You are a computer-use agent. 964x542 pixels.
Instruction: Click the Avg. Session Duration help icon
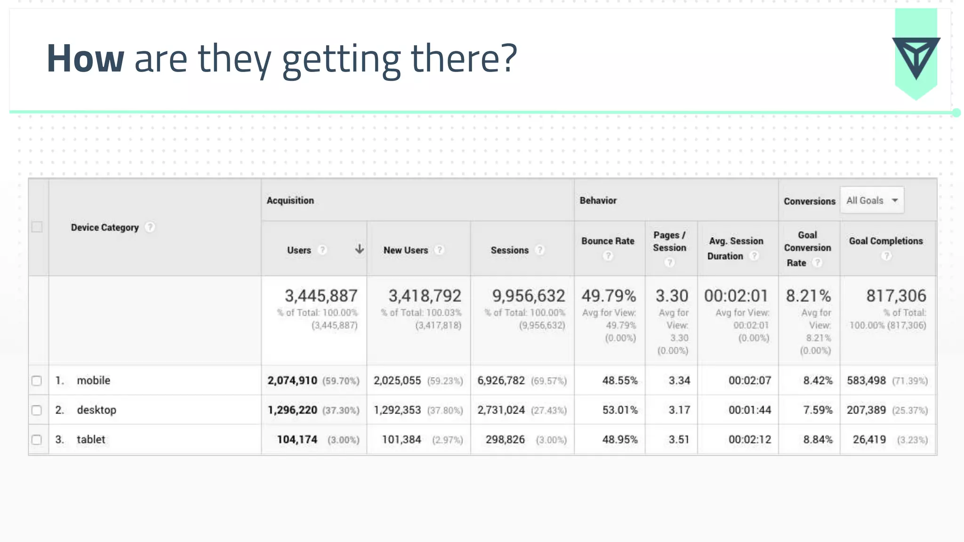[754, 256]
